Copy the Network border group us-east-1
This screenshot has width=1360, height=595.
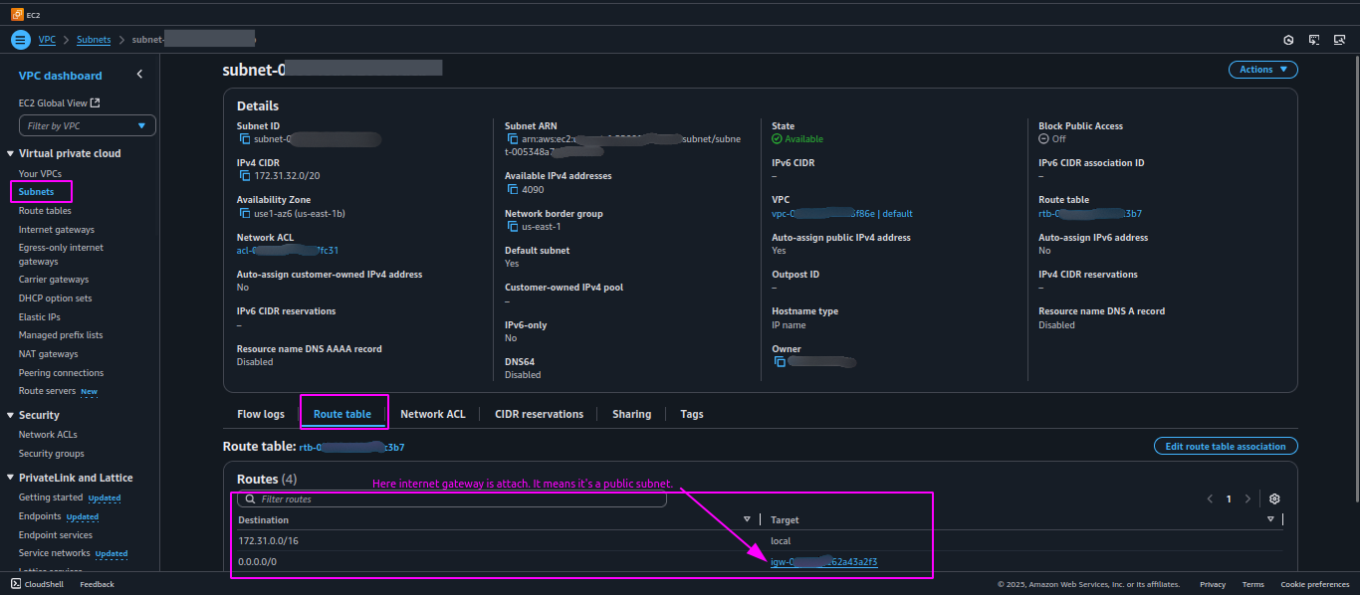point(513,226)
